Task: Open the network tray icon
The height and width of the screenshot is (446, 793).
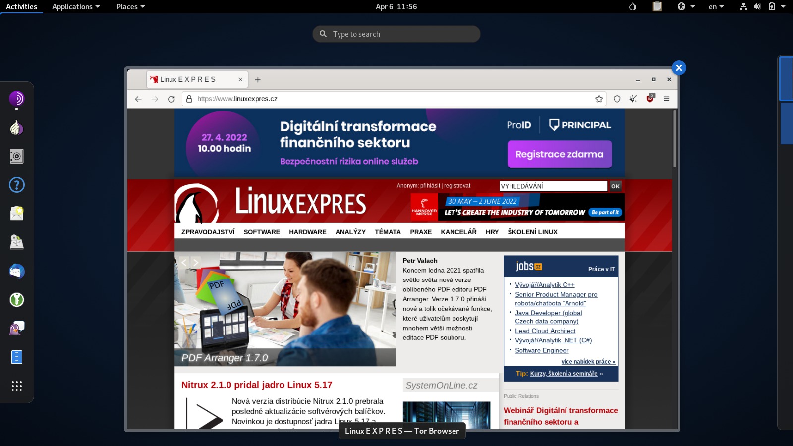Action: (x=743, y=7)
